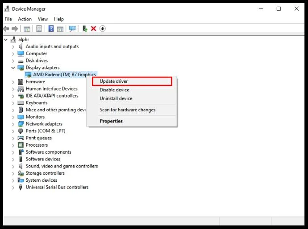308x229 pixels.
Task: Open the Action menu
Action: (x=25, y=19)
